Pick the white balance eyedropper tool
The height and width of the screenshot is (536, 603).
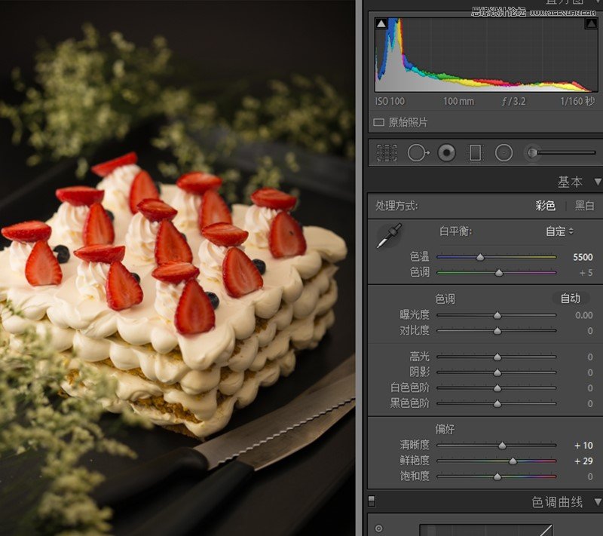[389, 236]
